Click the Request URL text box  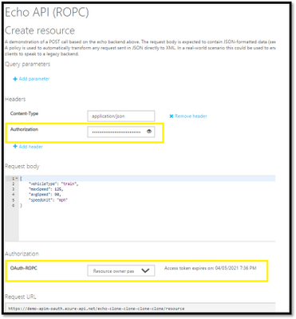(x=140, y=309)
